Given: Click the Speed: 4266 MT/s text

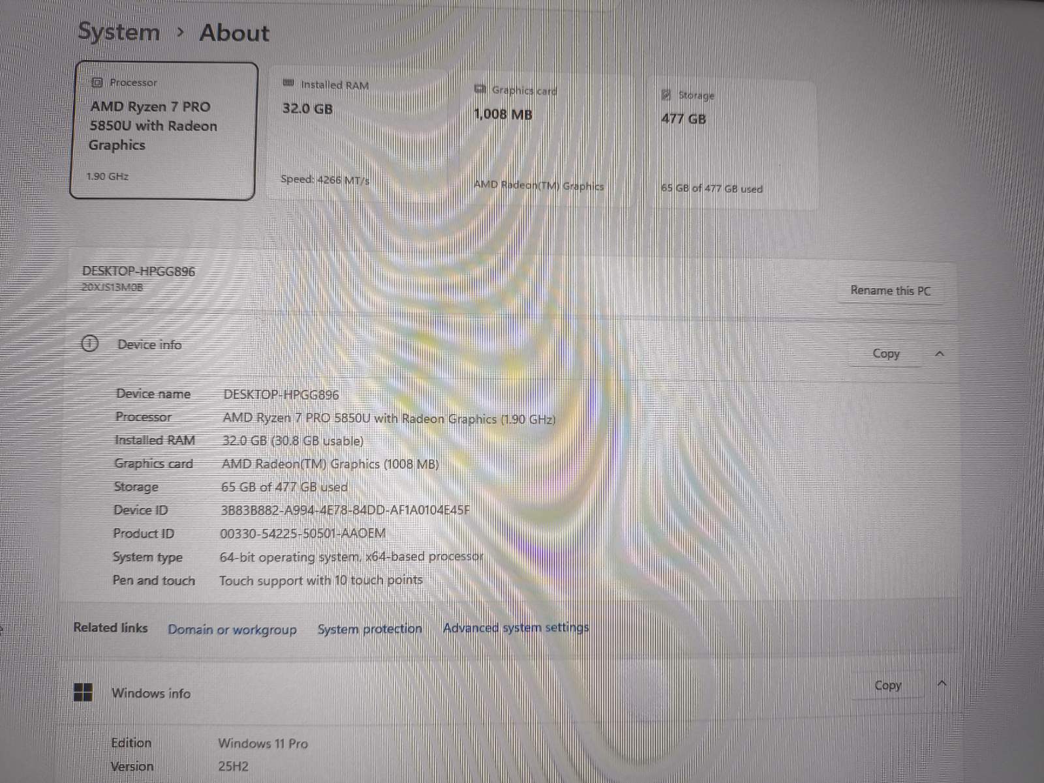Looking at the screenshot, I should [x=325, y=179].
